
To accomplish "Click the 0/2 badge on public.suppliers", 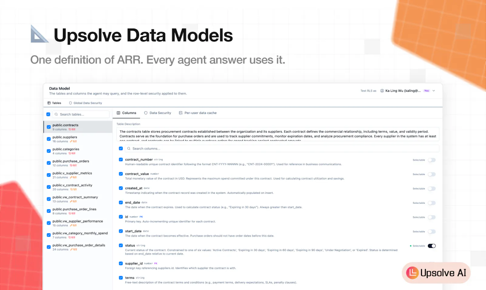I will click(x=73, y=142).
